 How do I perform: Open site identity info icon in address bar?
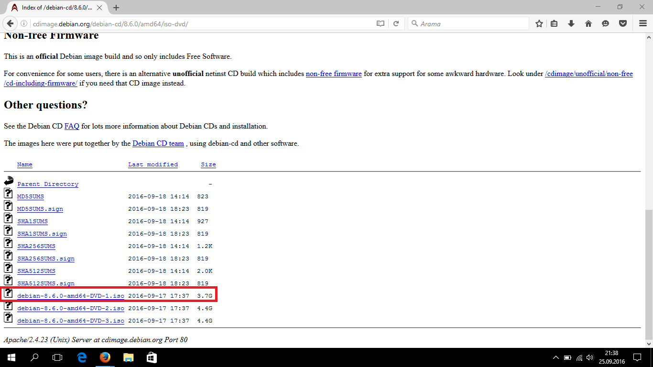point(24,23)
